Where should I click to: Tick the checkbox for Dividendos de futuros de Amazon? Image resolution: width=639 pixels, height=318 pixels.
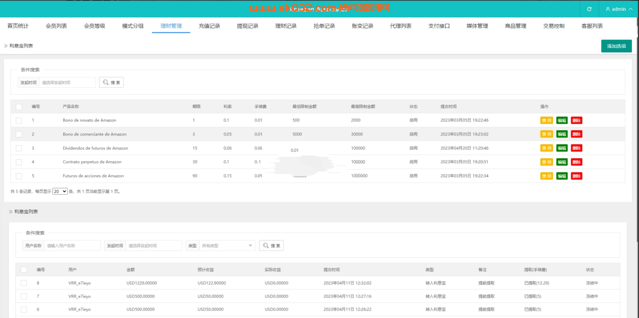click(19, 148)
